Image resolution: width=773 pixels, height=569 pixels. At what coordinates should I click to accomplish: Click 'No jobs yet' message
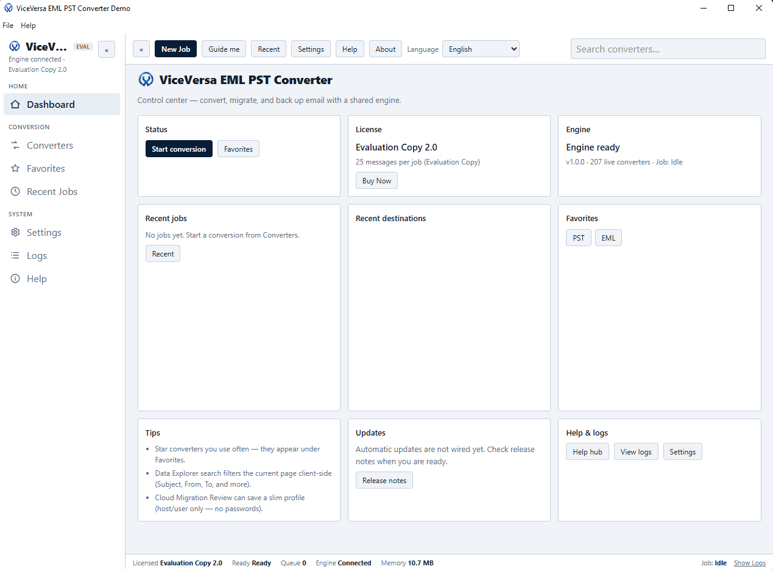pos(222,235)
